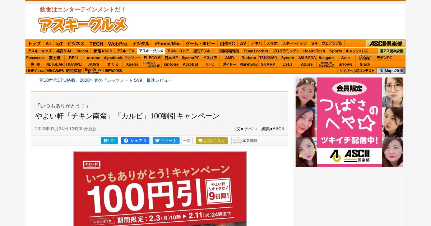Image resolution: width=431 pixels, height=226 pixels.
Task: Open the Azure brand link
Action: pos(307,64)
